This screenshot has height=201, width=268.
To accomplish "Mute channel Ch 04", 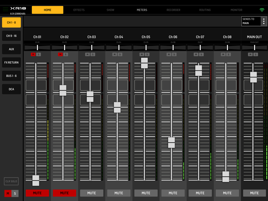I will pyautogui.click(x=119, y=193).
